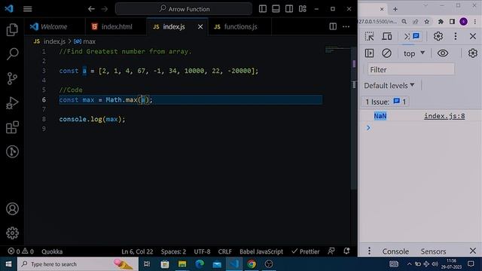Screen dimensions: 482x271
Task: Create a live expression with eye icon
Action: (x=443, y=53)
